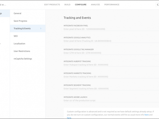Open General settings in sidebar
The height and width of the screenshot is (119, 159).
17,13
